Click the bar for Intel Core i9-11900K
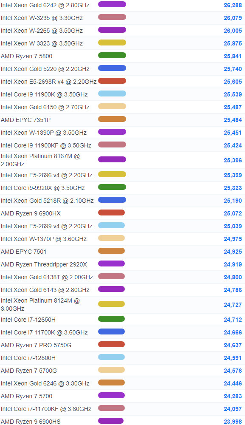The height and width of the screenshot is (425, 245). [112, 93]
